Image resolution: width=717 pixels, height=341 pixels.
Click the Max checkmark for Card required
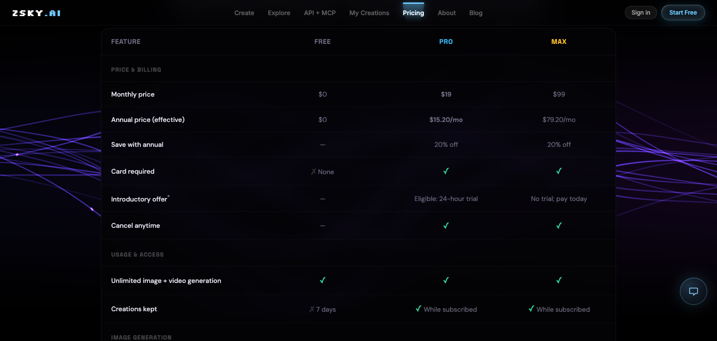click(x=559, y=171)
